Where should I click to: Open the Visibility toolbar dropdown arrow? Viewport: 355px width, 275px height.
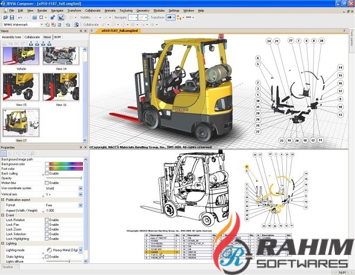coord(100,17)
